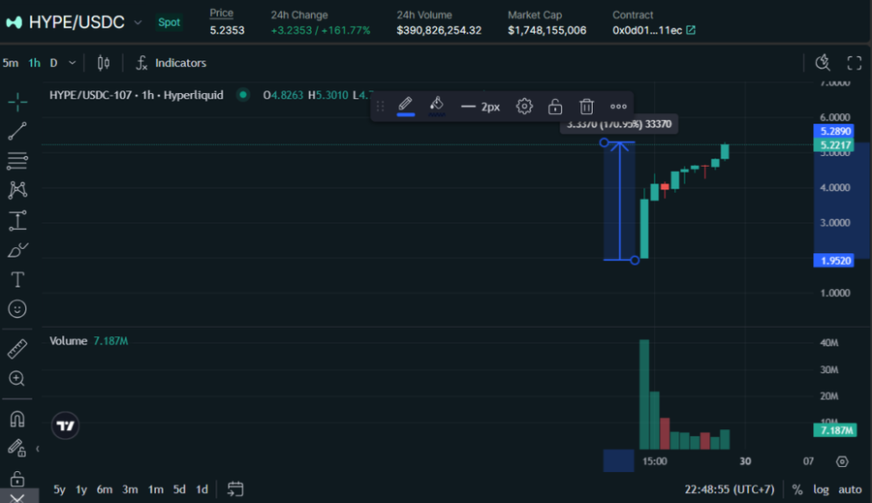Click the Spot market badge

tap(169, 22)
